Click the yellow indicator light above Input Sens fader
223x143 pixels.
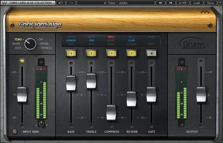pyautogui.click(x=22, y=61)
